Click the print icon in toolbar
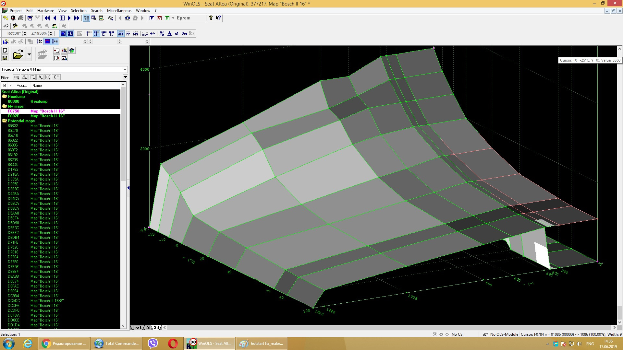The width and height of the screenshot is (623, 350). click(x=21, y=18)
